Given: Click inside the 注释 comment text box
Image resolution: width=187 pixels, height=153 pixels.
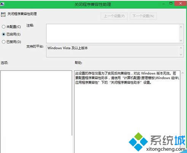Looking at the screenshot, I should (x=113, y=33).
